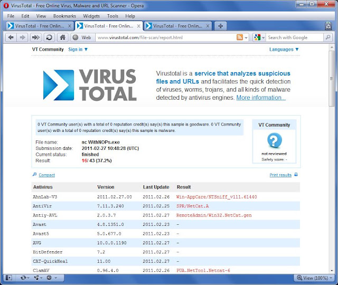Open the RSS feed dropdown arrow
This screenshot has width=338, height=285.
tap(246, 37)
